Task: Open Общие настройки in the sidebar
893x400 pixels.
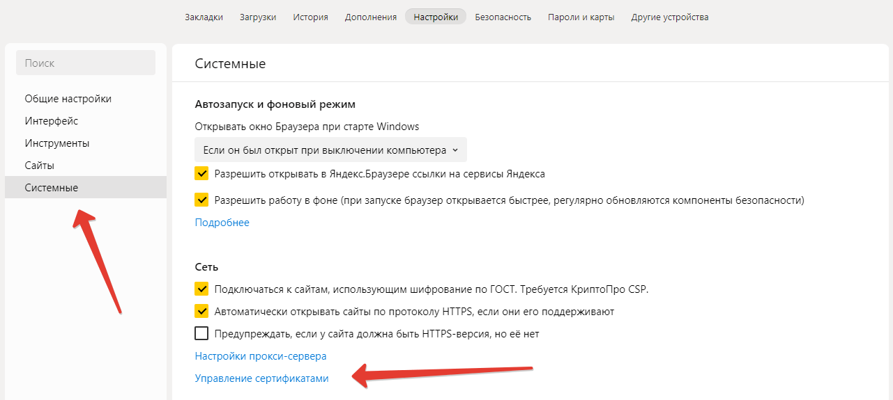Action: tap(68, 99)
